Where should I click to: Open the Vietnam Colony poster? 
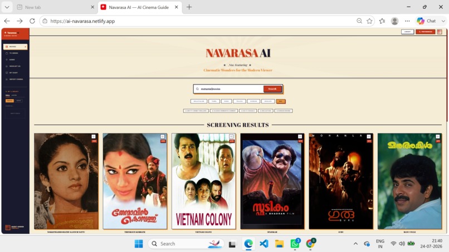(x=203, y=181)
